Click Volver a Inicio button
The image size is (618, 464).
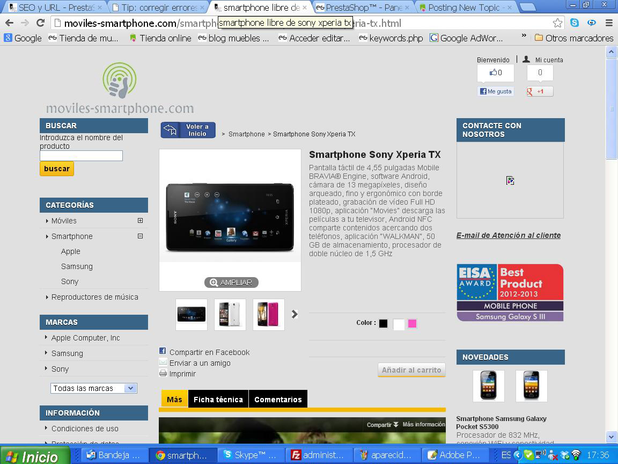pyautogui.click(x=188, y=130)
